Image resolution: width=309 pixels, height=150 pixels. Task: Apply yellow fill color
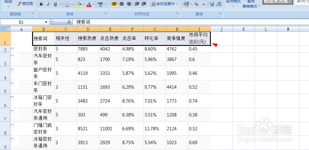click(79, 4)
